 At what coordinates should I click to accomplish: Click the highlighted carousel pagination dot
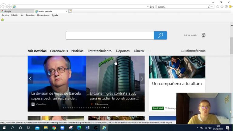[104, 108]
